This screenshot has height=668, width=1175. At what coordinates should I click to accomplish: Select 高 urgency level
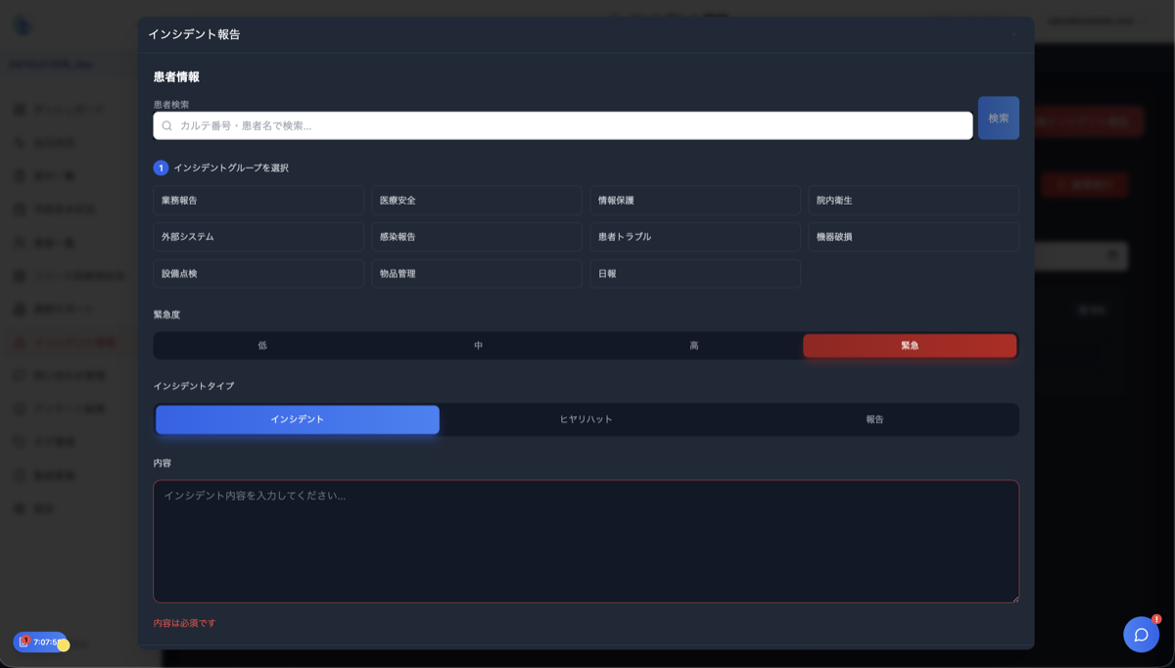pos(694,345)
